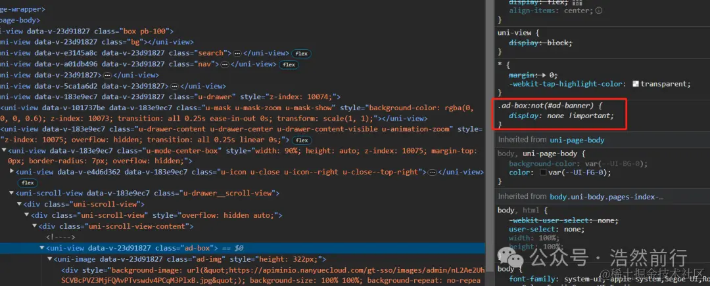Follow the uni-page-body inherited-from link
The image size is (710, 286).
tap(577, 140)
